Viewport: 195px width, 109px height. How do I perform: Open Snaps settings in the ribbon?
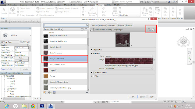[x=21, y=12]
